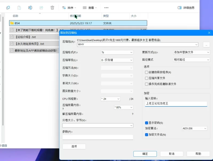Expand the archive name WHY dropdown arrow
This screenshot has width=213, height=161.
tap(196, 44)
